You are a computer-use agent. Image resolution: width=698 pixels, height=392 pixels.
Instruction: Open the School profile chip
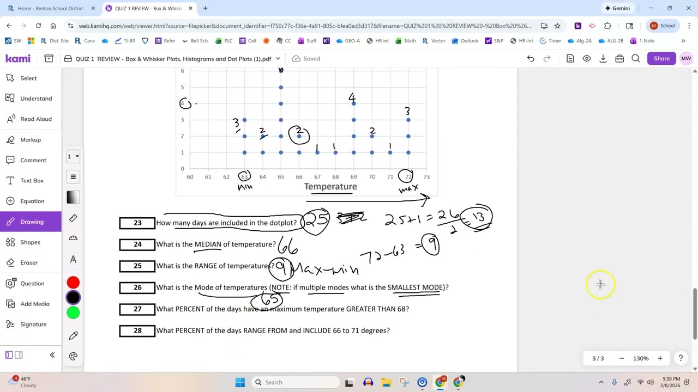(663, 26)
